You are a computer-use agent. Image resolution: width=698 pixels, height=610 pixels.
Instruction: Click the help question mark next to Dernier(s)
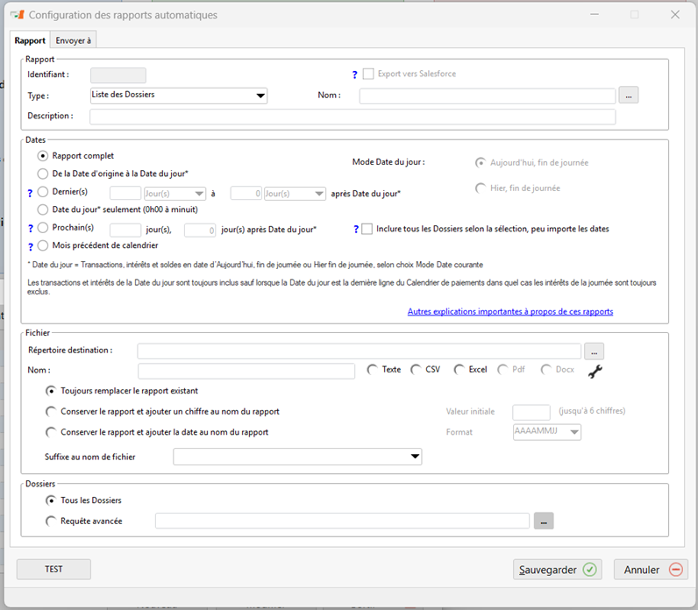coord(31,193)
